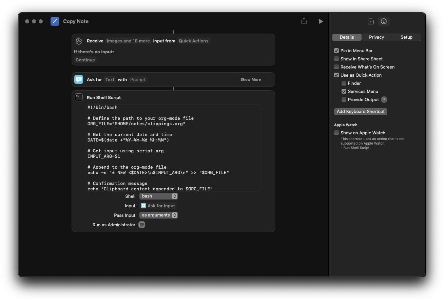Image resolution: width=445 pixels, height=302 pixels.
Task: Select the shortcut details info icon
Action: click(x=384, y=21)
